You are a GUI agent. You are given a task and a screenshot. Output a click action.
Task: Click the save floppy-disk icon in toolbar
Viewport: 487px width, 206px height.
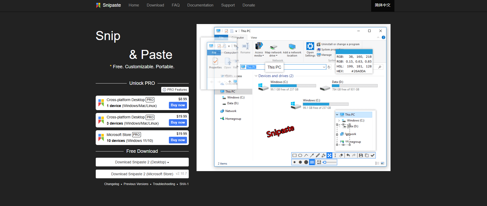[x=361, y=155]
